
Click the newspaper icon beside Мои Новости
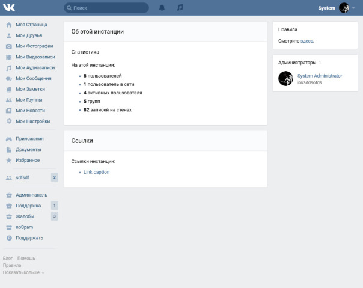click(x=9, y=111)
